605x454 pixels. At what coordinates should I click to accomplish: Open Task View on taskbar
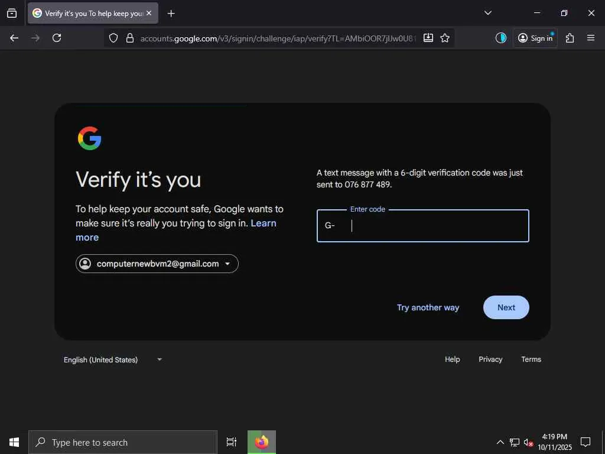click(232, 442)
